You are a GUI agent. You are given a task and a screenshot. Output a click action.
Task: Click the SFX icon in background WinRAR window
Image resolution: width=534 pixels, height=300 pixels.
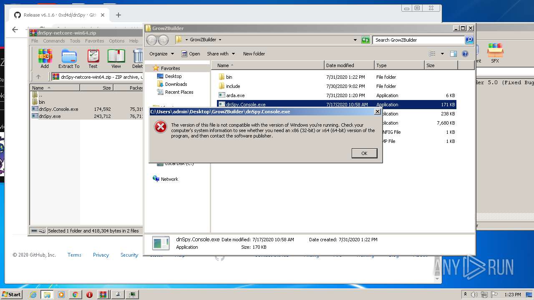tap(495, 53)
